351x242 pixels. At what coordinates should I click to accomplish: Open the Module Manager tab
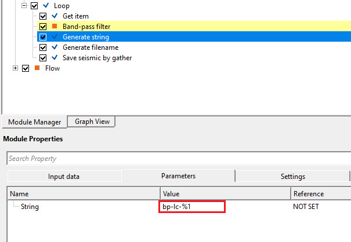point(34,122)
